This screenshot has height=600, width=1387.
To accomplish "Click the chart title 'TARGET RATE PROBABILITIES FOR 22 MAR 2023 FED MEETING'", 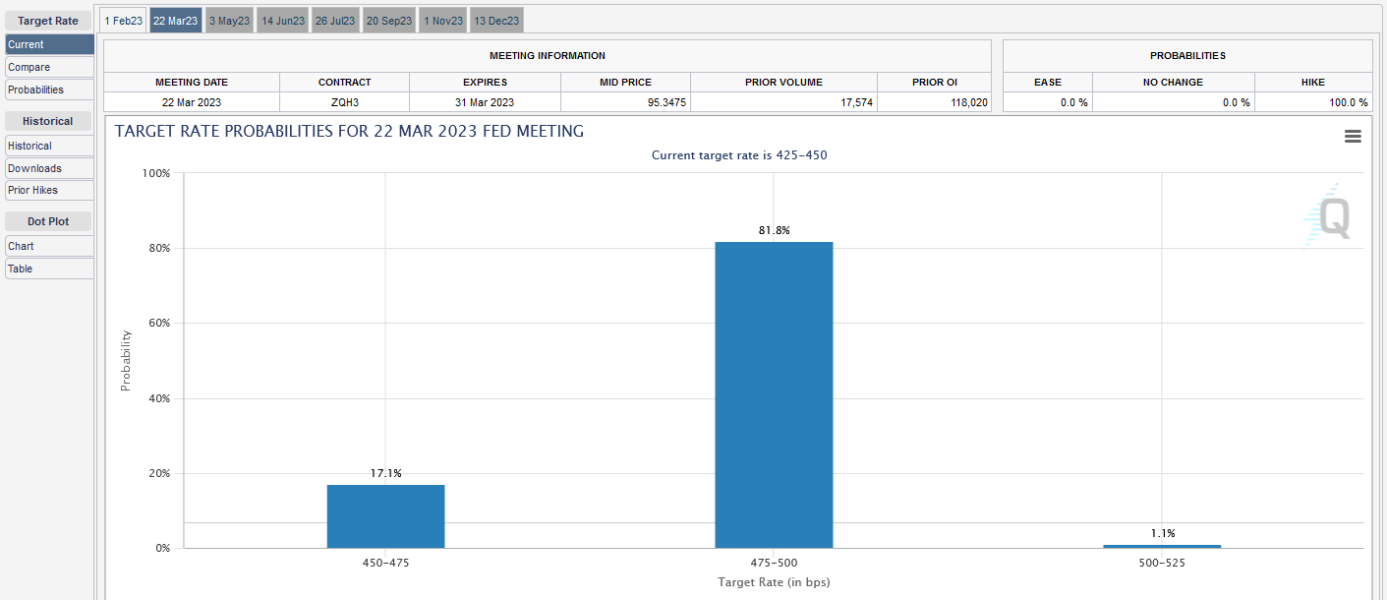I will pyautogui.click(x=349, y=131).
